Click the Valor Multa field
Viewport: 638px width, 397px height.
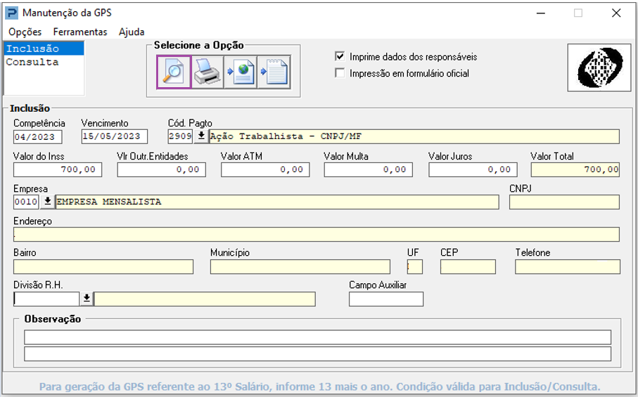[368, 169]
